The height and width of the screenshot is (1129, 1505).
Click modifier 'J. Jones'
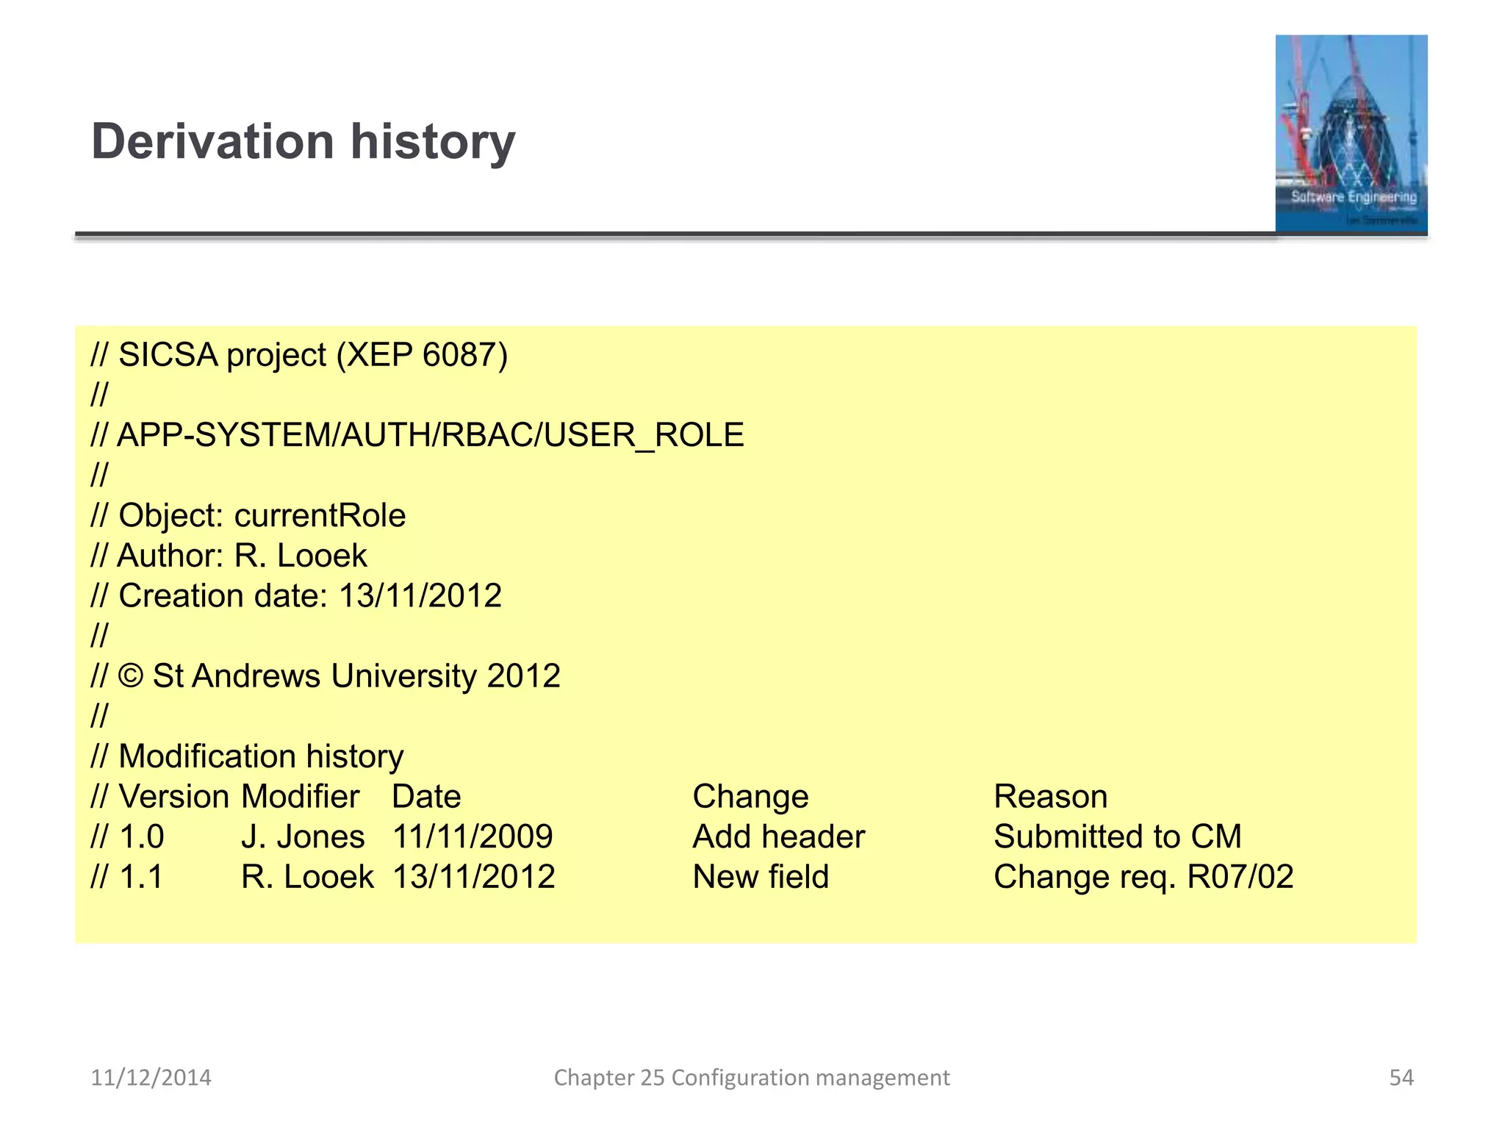303,837
